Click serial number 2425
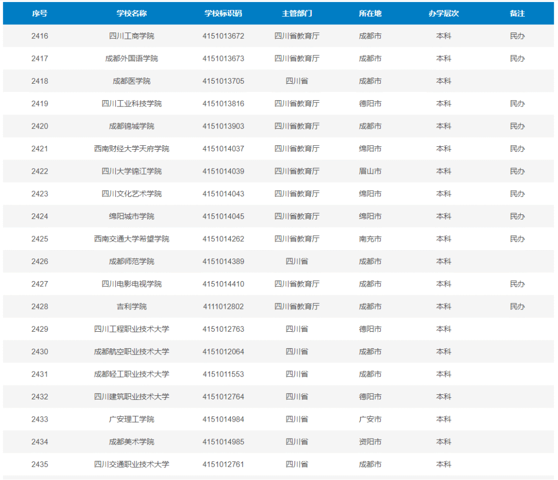The height and width of the screenshot is (480, 558). click(x=39, y=239)
